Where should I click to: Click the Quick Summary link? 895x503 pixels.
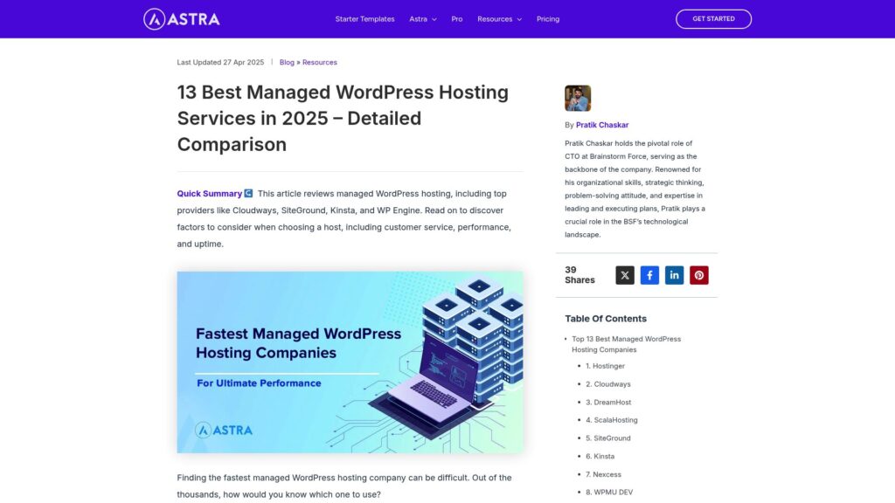[x=210, y=193]
